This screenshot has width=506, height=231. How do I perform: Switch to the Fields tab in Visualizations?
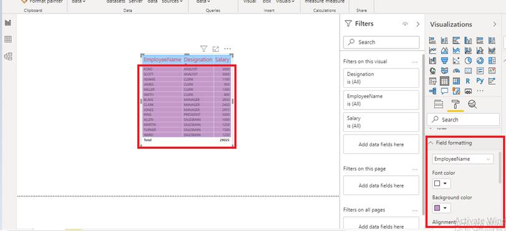pyautogui.click(x=439, y=104)
